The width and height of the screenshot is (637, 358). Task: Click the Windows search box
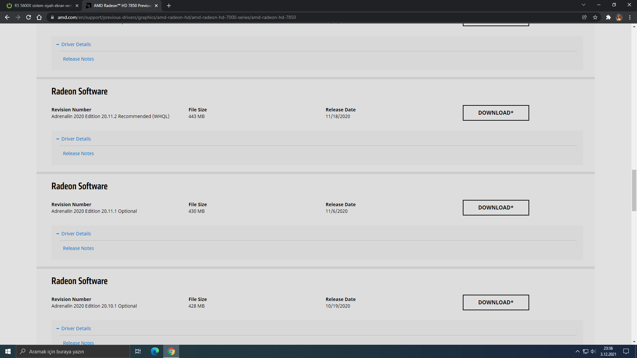pyautogui.click(x=73, y=351)
